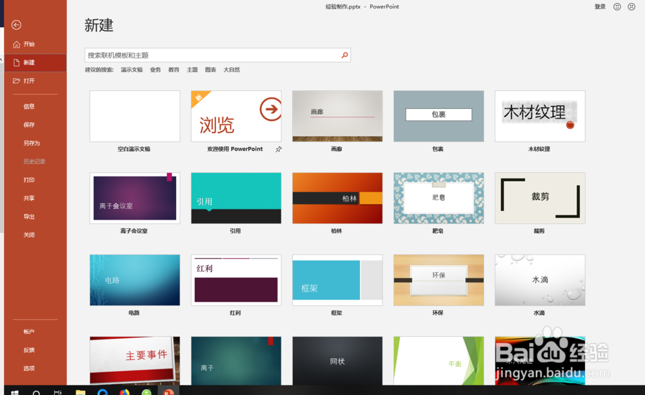Choose the 主要事件 template
This screenshot has height=395, width=645.
point(135,360)
